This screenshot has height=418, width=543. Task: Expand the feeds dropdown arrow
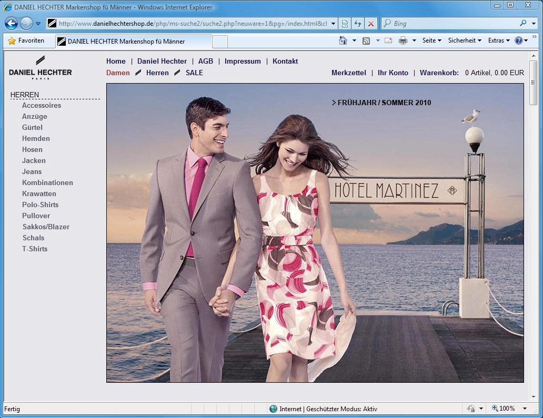click(378, 40)
